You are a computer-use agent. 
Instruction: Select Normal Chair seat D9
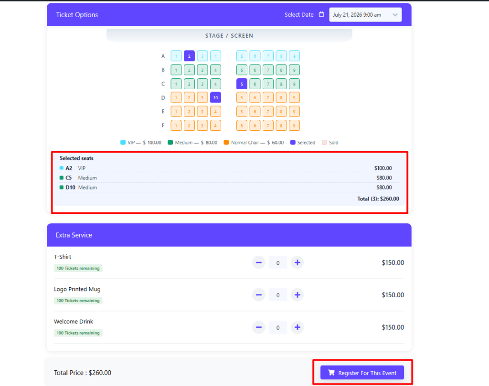pyautogui.click(x=294, y=97)
